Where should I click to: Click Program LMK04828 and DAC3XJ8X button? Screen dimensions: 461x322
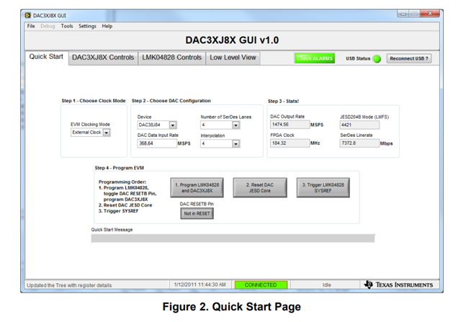click(197, 187)
